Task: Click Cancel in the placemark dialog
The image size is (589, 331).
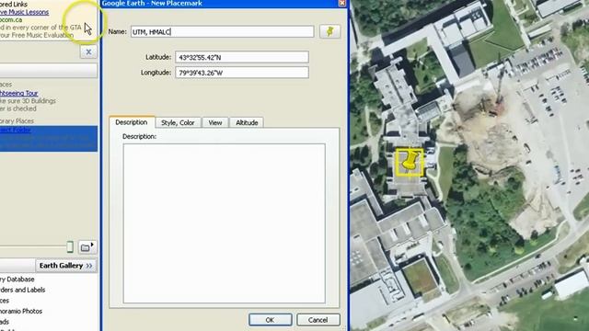Action: [x=318, y=320]
